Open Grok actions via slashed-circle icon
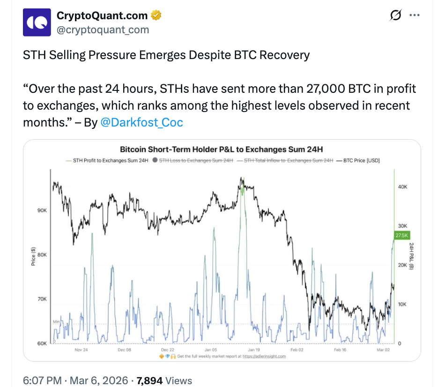Viewport: 445px width, 387px height. coord(396,15)
